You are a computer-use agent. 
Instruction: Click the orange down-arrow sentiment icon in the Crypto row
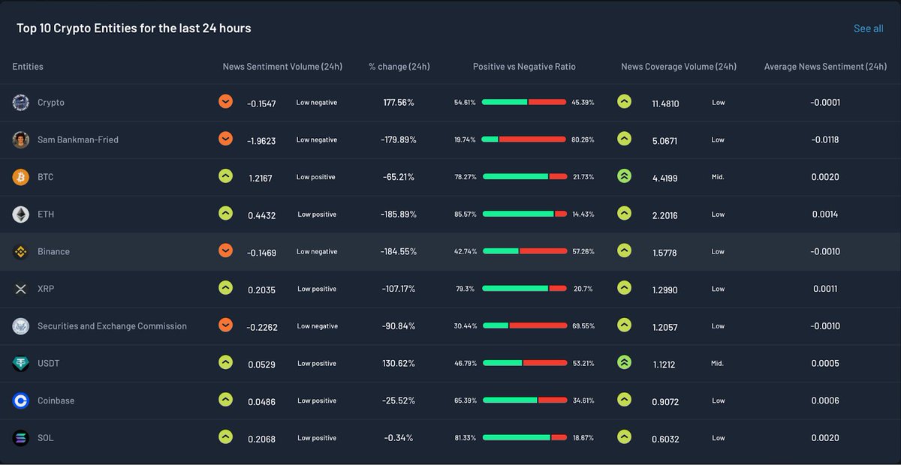[x=225, y=101]
